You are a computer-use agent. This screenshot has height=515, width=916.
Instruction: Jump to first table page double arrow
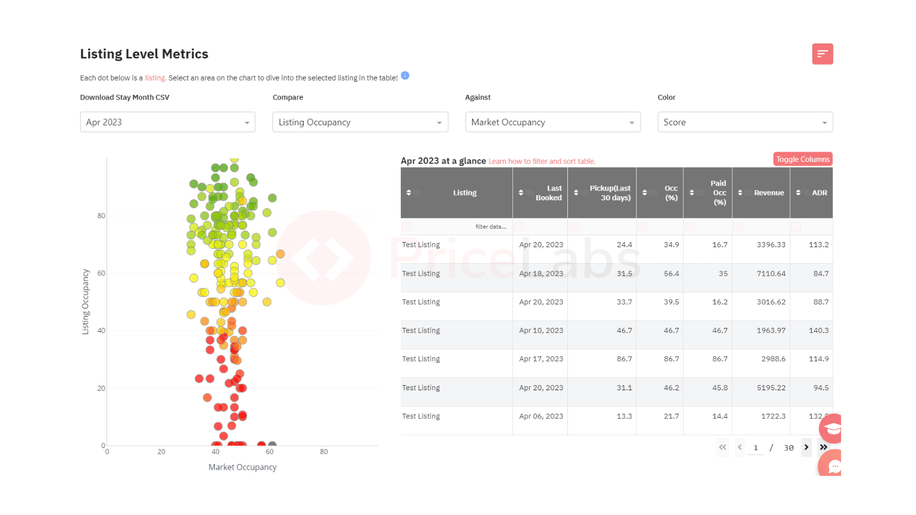pyautogui.click(x=722, y=447)
